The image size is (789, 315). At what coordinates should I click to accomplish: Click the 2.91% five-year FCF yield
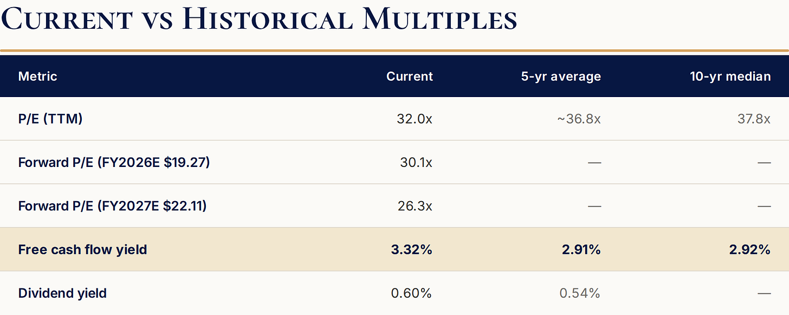[580, 249]
